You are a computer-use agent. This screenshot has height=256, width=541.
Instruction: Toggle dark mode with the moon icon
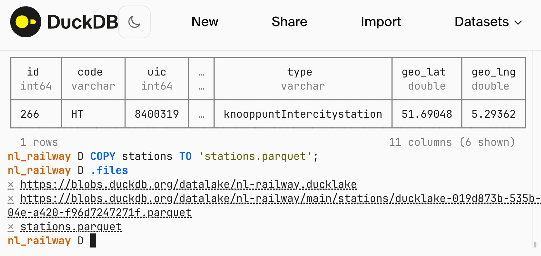click(134, 22)
